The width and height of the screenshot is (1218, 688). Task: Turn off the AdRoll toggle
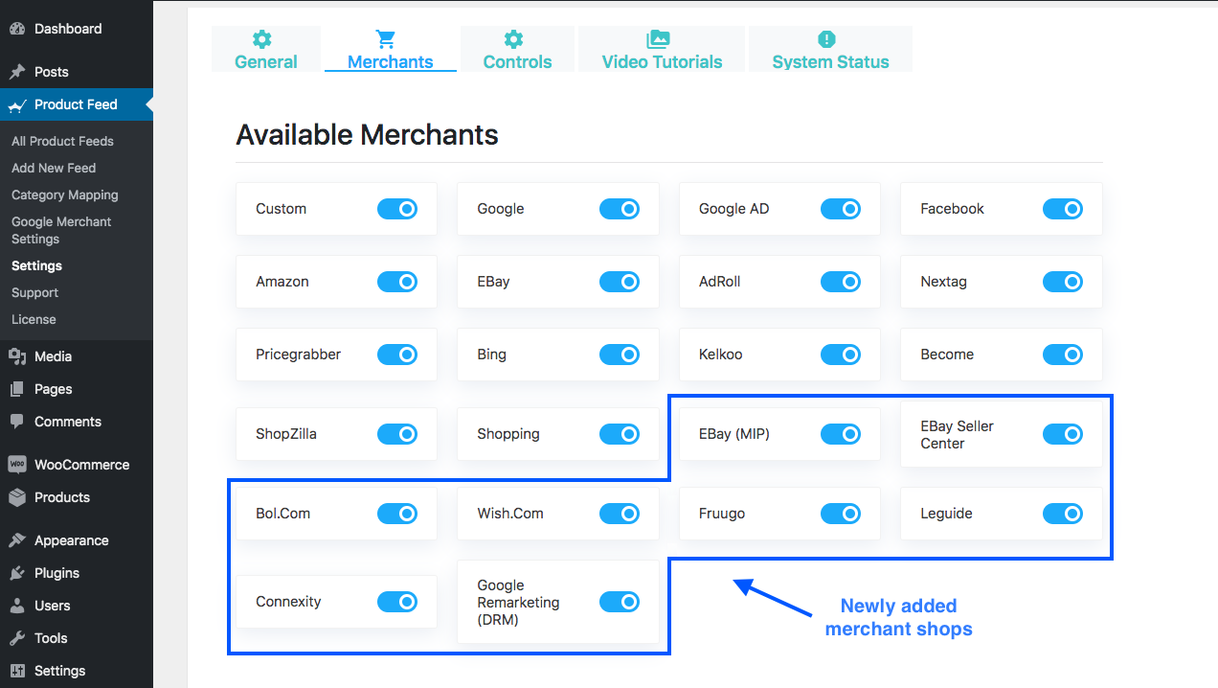(x=841, y=282)
